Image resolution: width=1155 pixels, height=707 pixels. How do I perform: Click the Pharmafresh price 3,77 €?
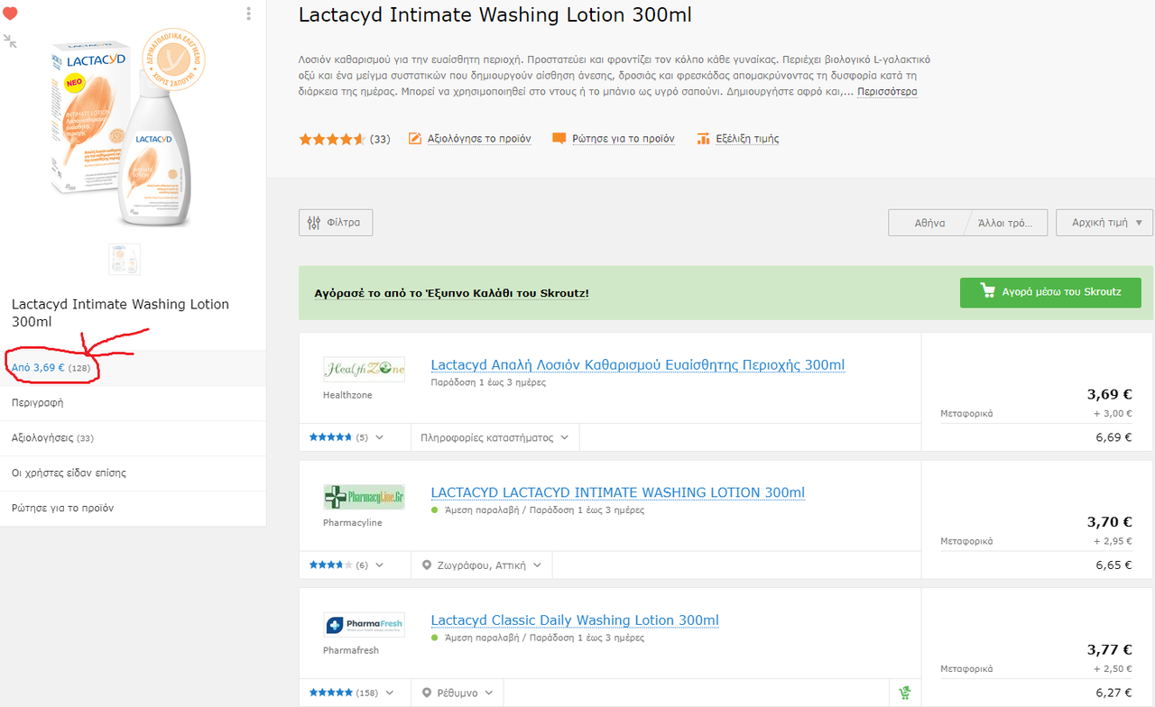(1109, 649)
